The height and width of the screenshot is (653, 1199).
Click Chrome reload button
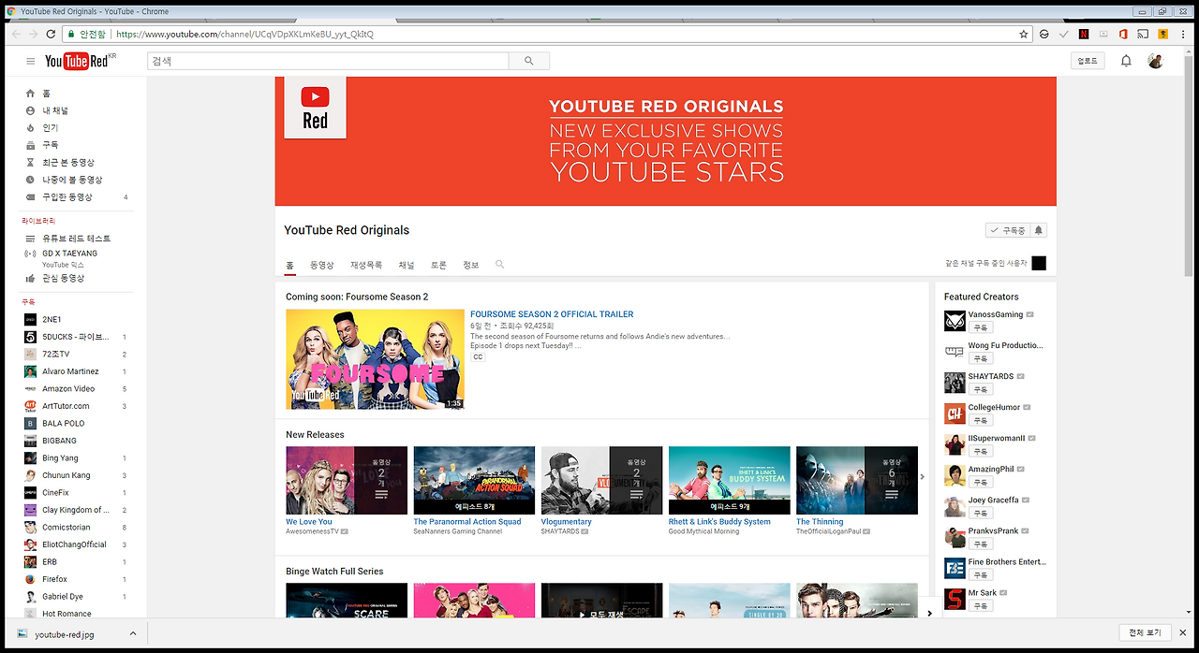tap(51, 34)
